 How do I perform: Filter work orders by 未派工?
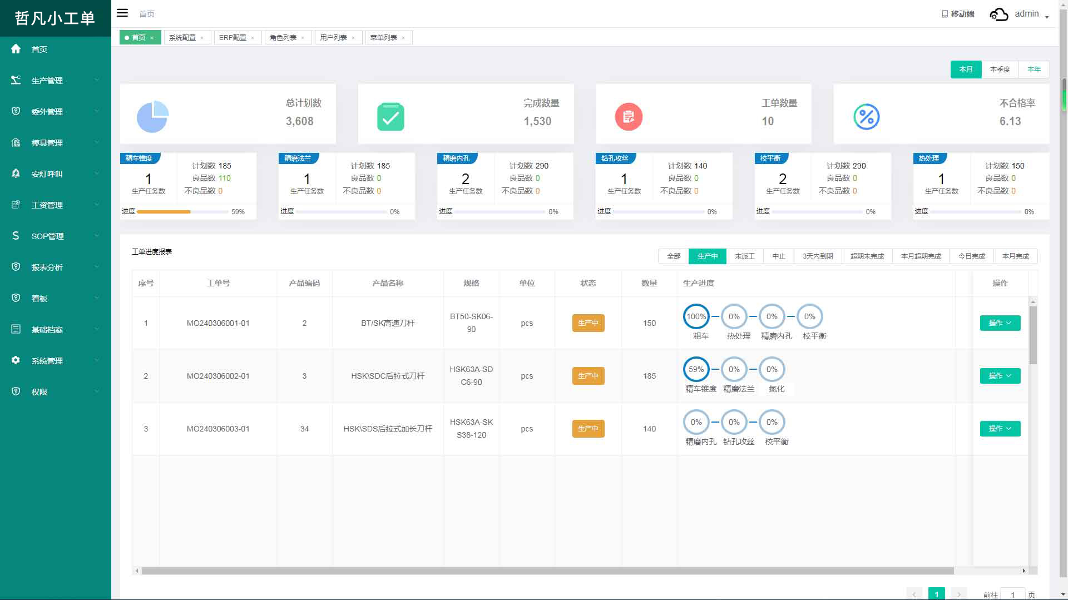[744, 256]
